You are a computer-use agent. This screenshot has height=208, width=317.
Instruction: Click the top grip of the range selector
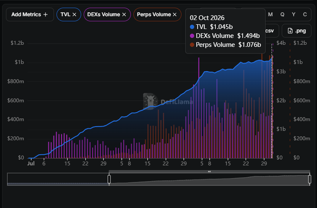click(209, 172)
